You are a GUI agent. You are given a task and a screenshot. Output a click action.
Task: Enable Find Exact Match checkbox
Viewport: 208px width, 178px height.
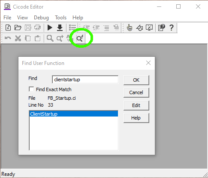pos(31,89)
